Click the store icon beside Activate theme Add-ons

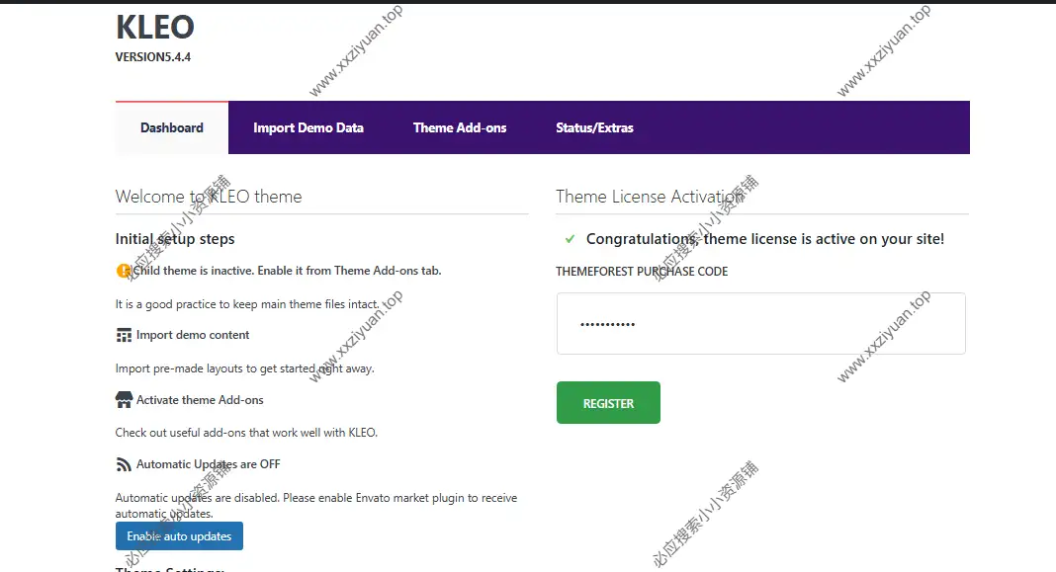pos(124,400)
